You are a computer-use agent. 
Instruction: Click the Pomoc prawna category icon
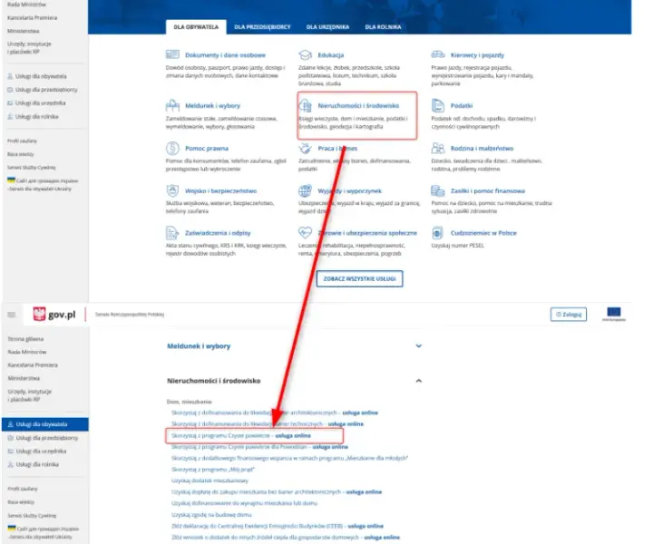(172, 148)
